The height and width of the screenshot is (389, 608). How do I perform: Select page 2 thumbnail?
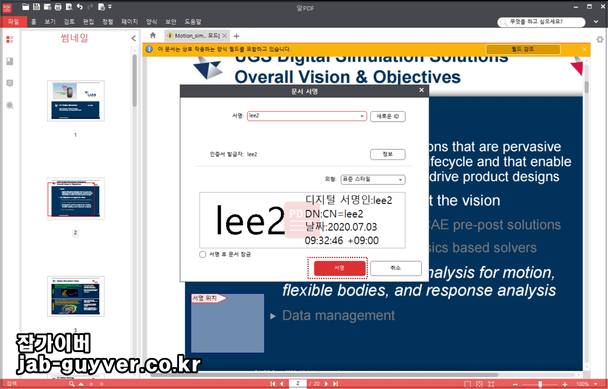point(76,199)
